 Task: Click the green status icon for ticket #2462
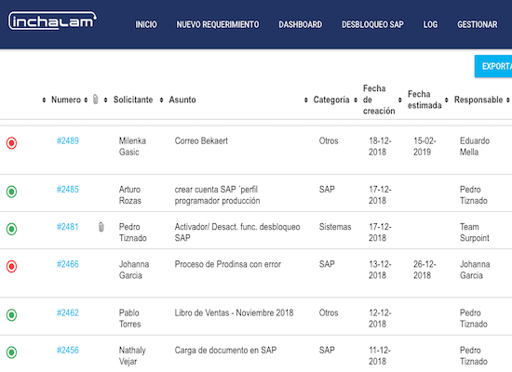11,315
